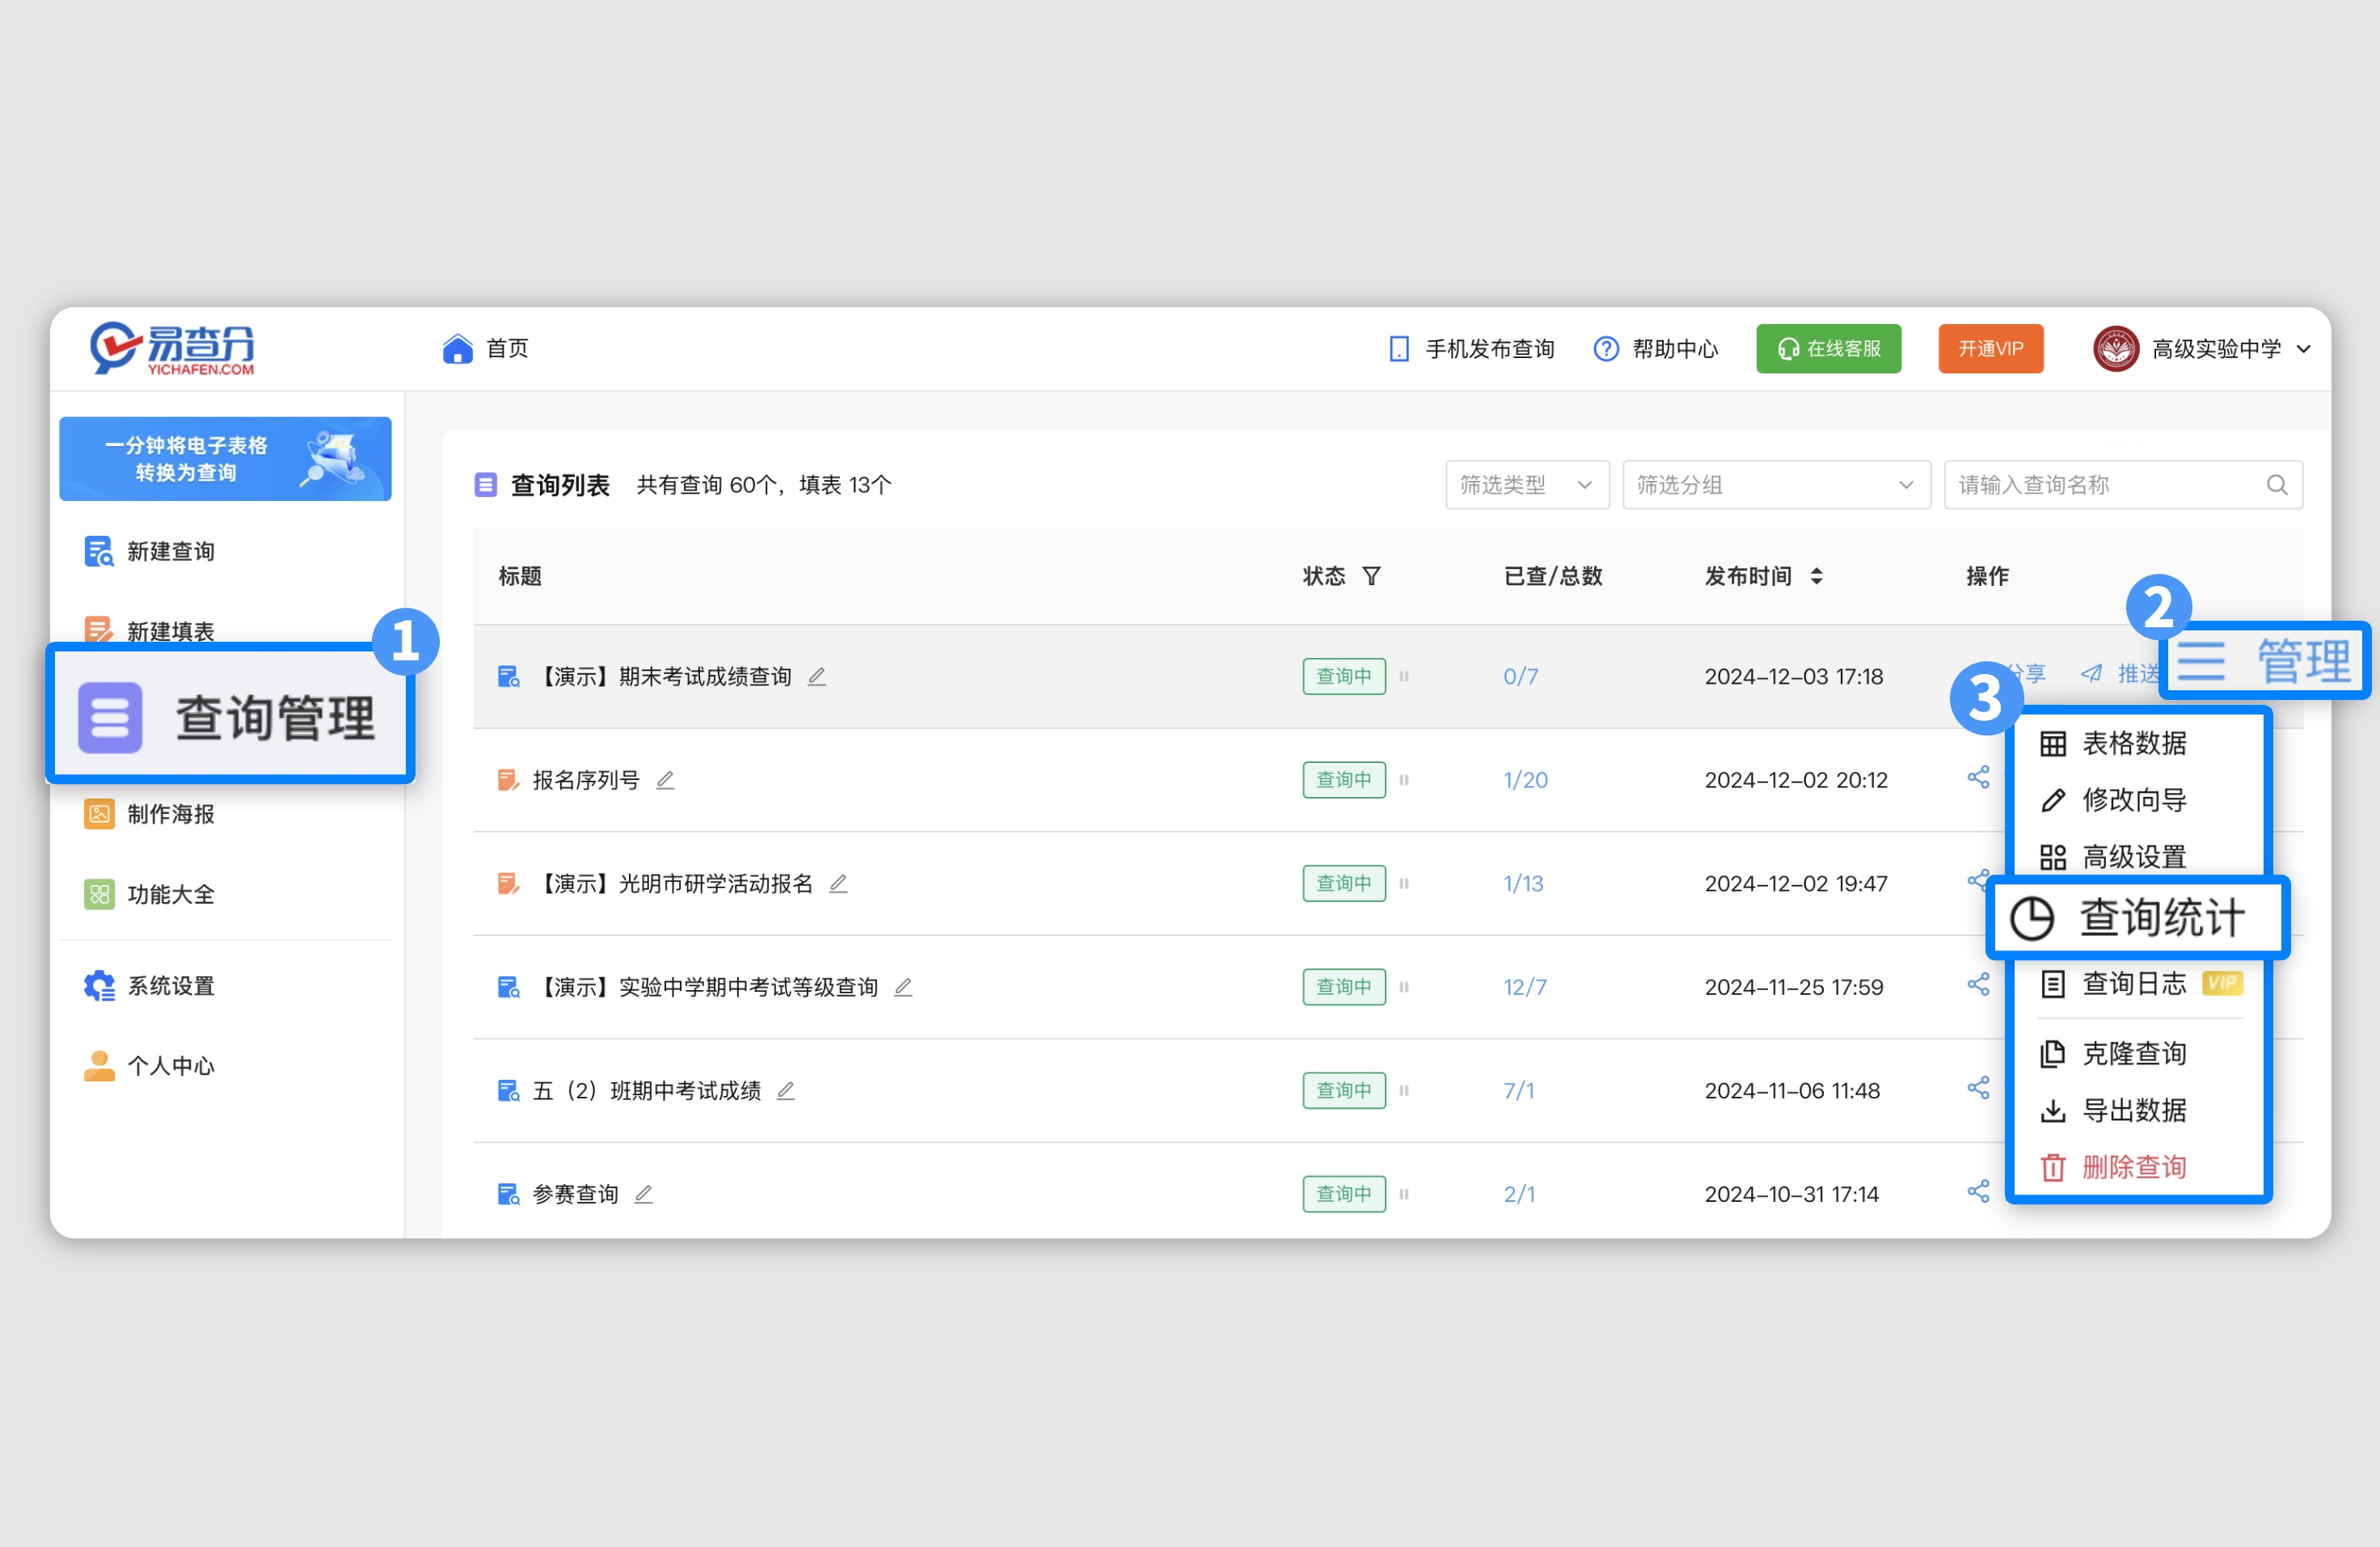2380x1547 pixels.
Task: Pause 【演示】光明市研学活动报名 query
Action: point(1404,884)
